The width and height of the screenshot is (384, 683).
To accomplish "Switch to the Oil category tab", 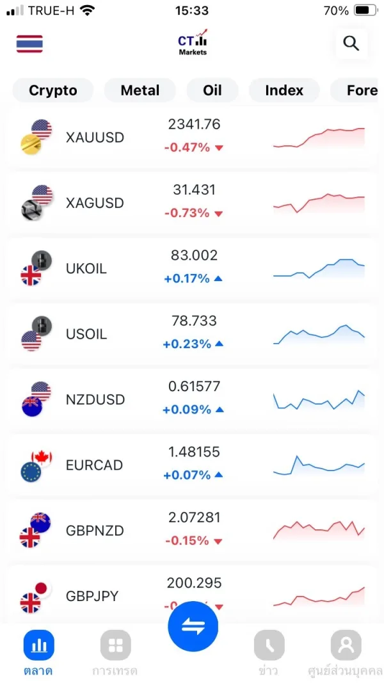I will pyautogui.click(x=212, y=90).
